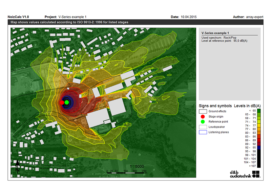
Task: Click the blue Listening planes legend box
Action: pos(203,132)
